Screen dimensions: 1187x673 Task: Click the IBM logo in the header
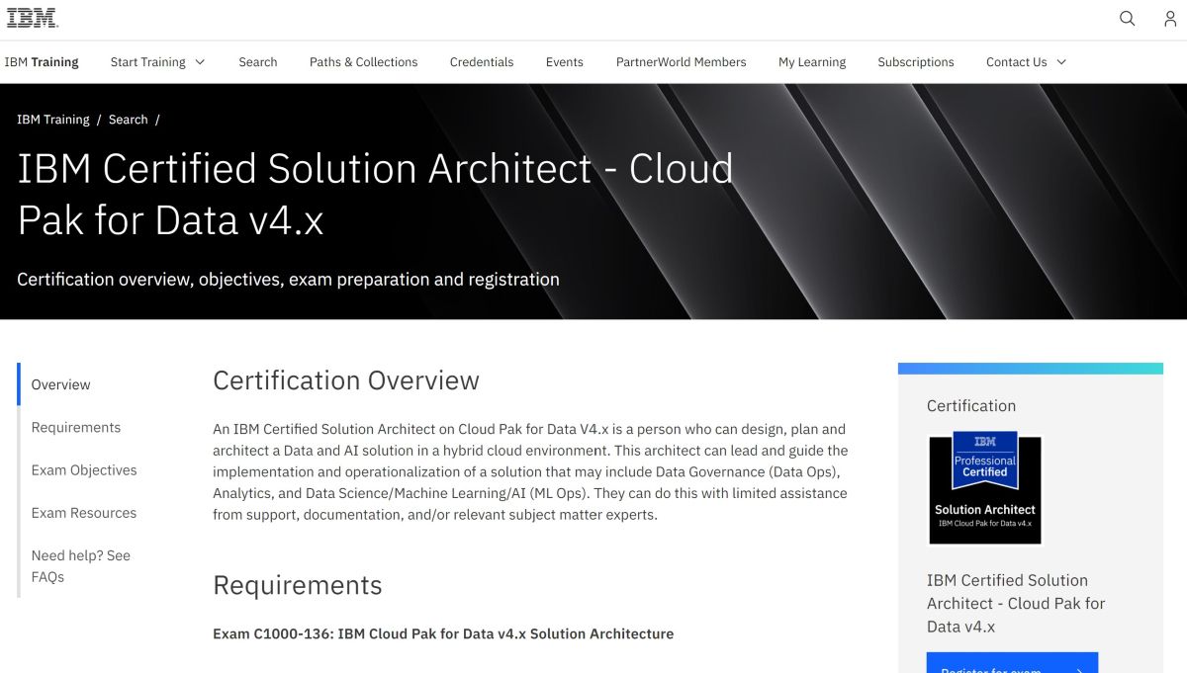32,17
